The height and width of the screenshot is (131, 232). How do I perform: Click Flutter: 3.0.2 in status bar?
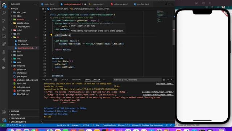pyautogui.click(x=124, y=125)
